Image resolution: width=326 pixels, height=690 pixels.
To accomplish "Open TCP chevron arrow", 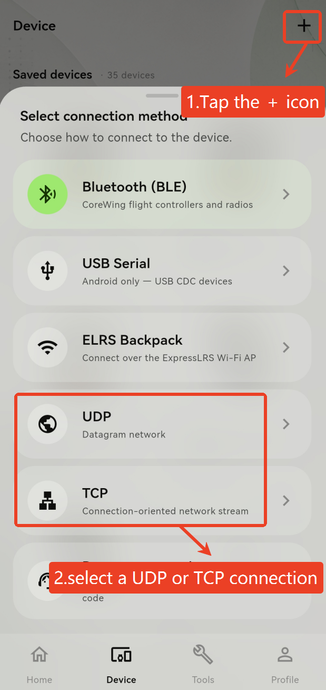I will coord(286,500).
